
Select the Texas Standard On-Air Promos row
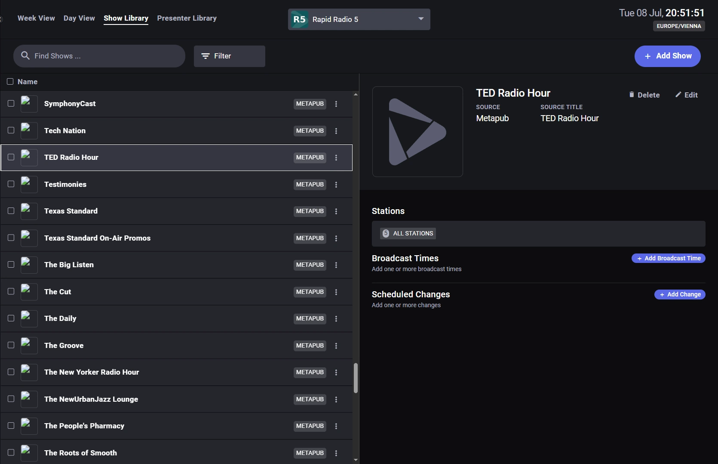tap(176, 238)
